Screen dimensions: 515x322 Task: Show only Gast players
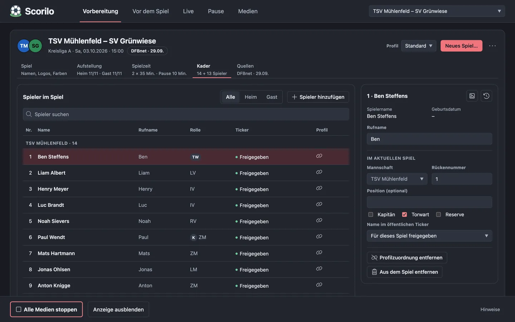[272, 97]
